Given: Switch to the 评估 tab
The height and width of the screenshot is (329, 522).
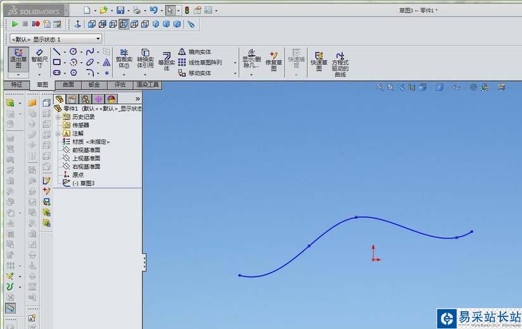Looking at the screenshot, I should [120, 85].
